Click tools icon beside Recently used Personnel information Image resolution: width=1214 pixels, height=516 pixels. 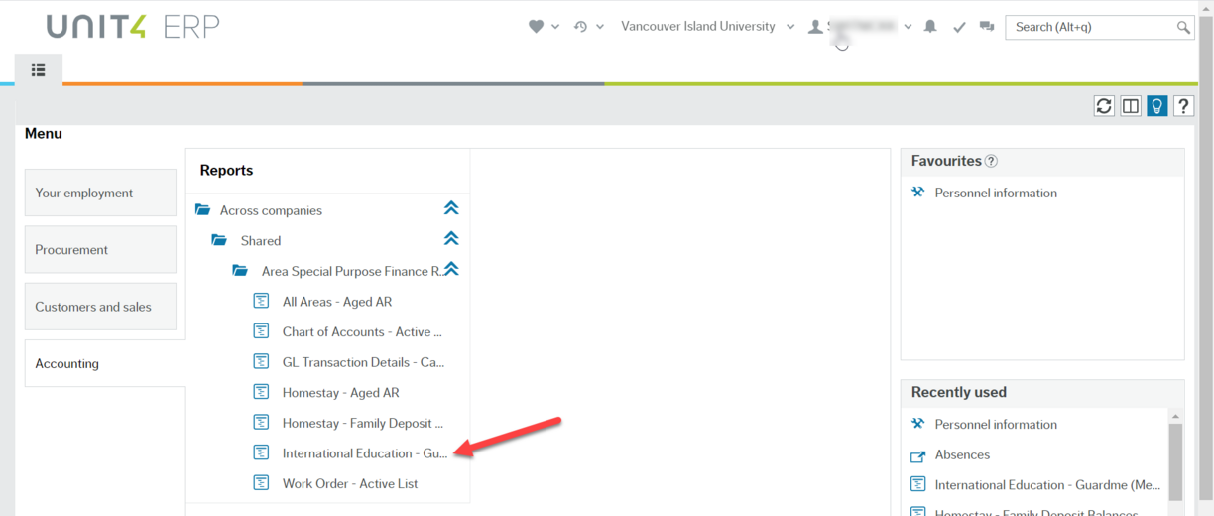(917, 423)
